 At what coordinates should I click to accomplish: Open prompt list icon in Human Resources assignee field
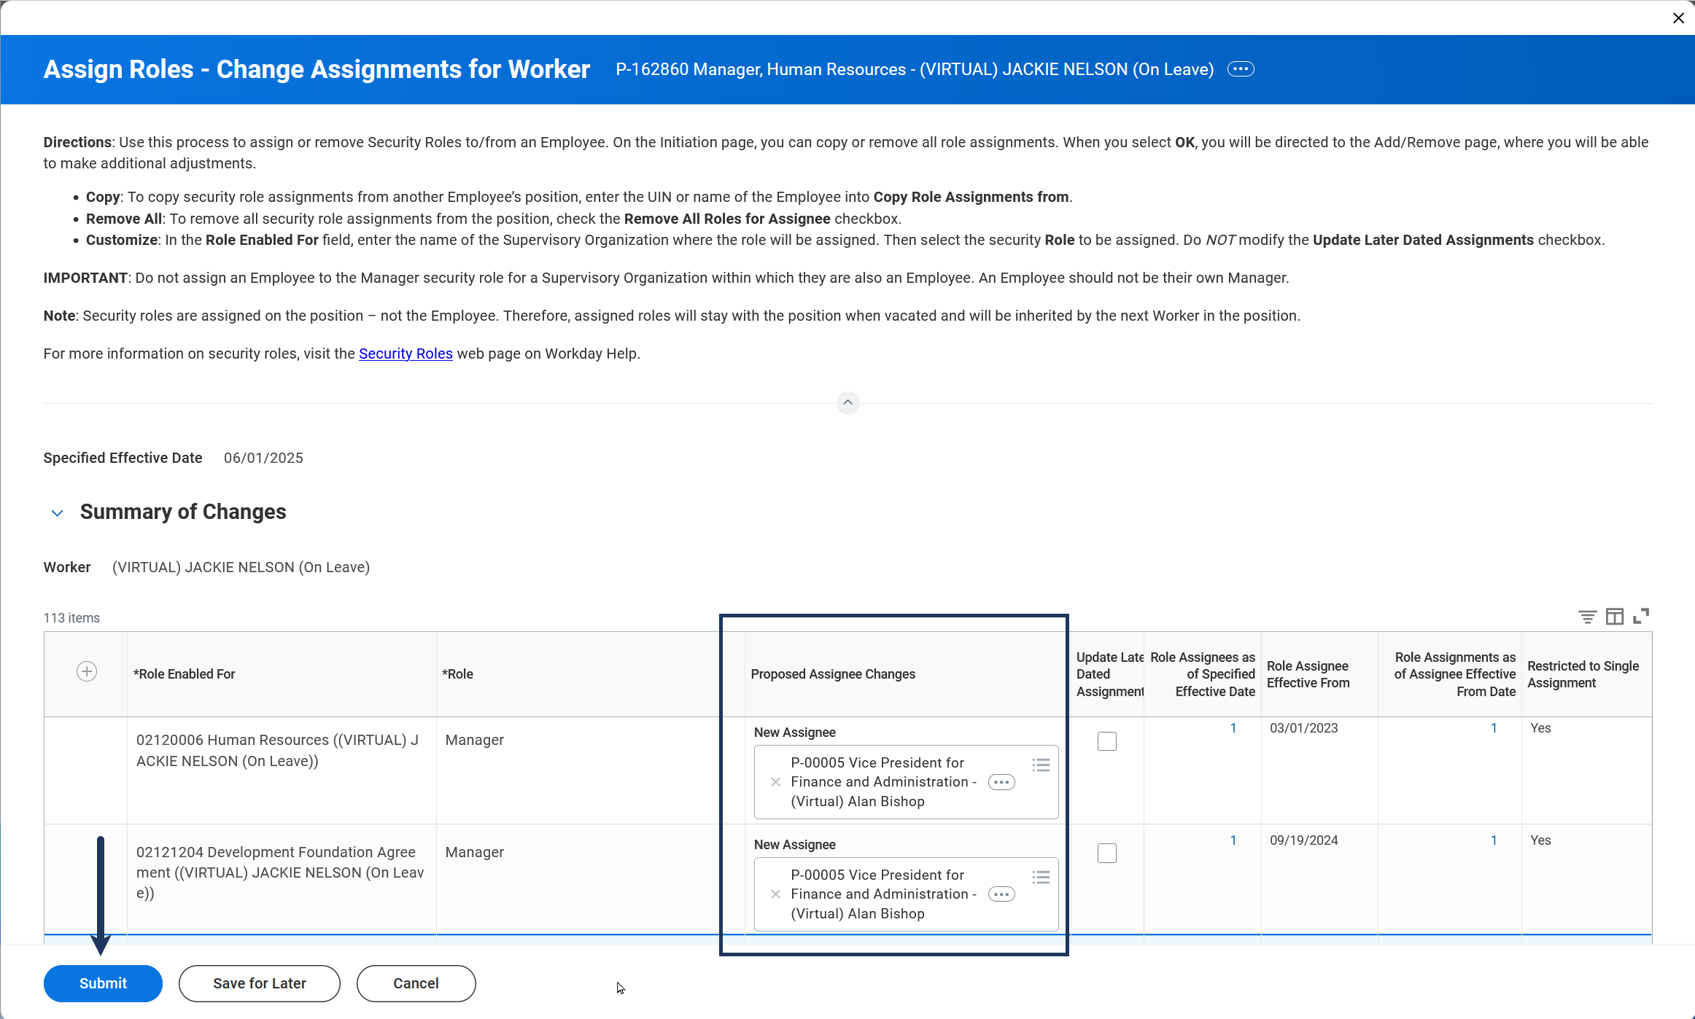[x=1041, y=765]
